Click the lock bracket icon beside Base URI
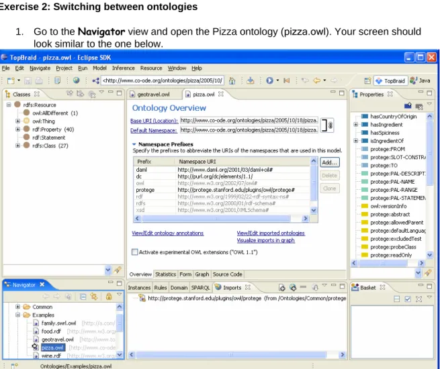The image size is (440, 369). (327, 125)
